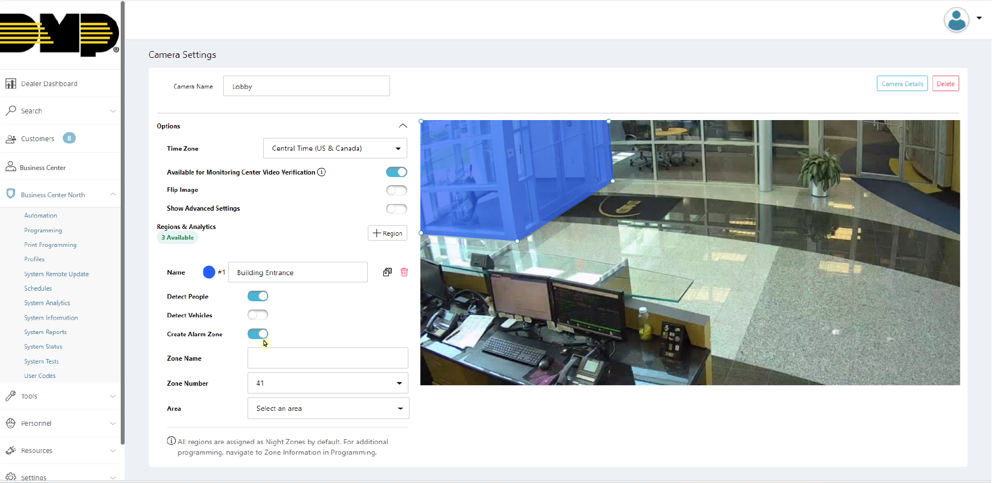
Task: Click the add Region button
Action: 387,233
